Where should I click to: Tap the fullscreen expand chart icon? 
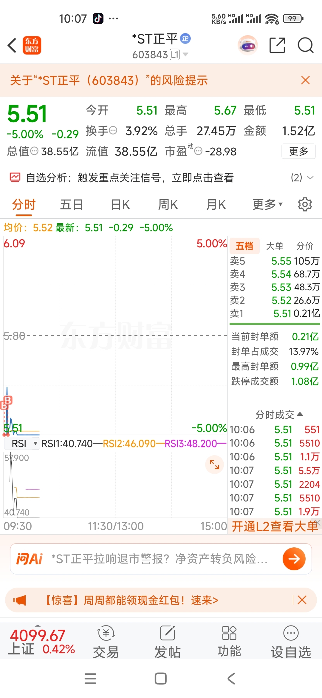214,464
